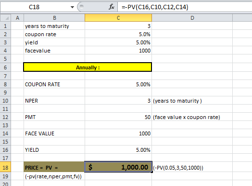The height and width of the screenshot is (186, 252).
Task: Select column B header
Action: pyautogui.click(x=54, y=18)
